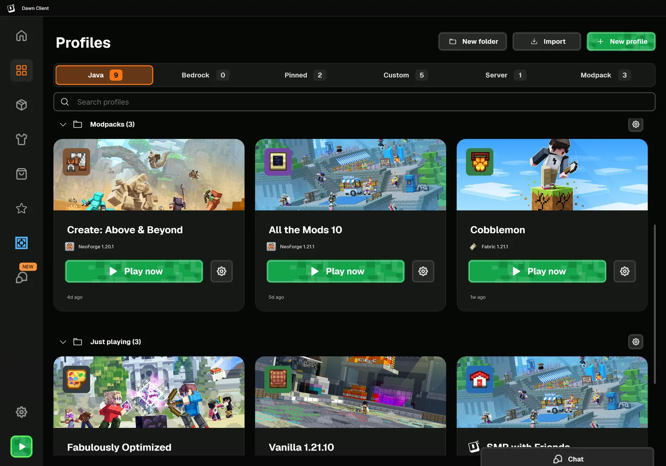This screenshot has height=466, width=666.
Task: Switch to the Bedrock tab
Action: [x=205, y=75]
